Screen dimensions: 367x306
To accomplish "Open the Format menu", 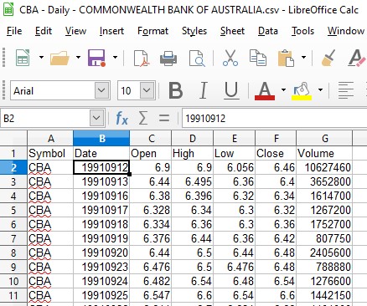I will [153, 31].
